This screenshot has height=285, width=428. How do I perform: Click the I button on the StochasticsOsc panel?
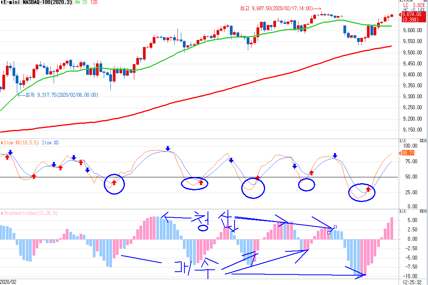(x=404, y=211)
